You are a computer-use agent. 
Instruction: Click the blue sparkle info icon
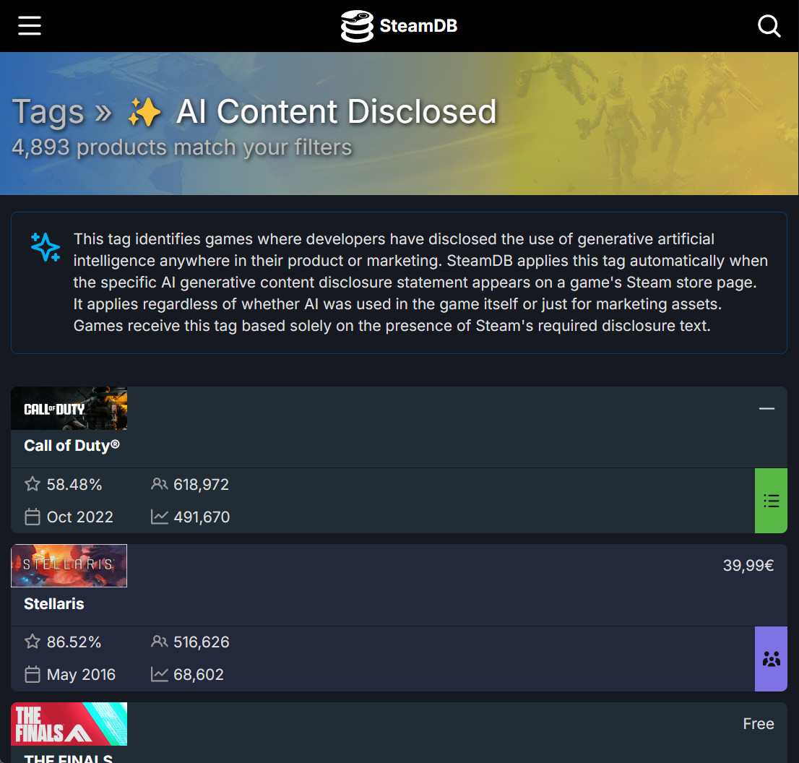(46, 247)
